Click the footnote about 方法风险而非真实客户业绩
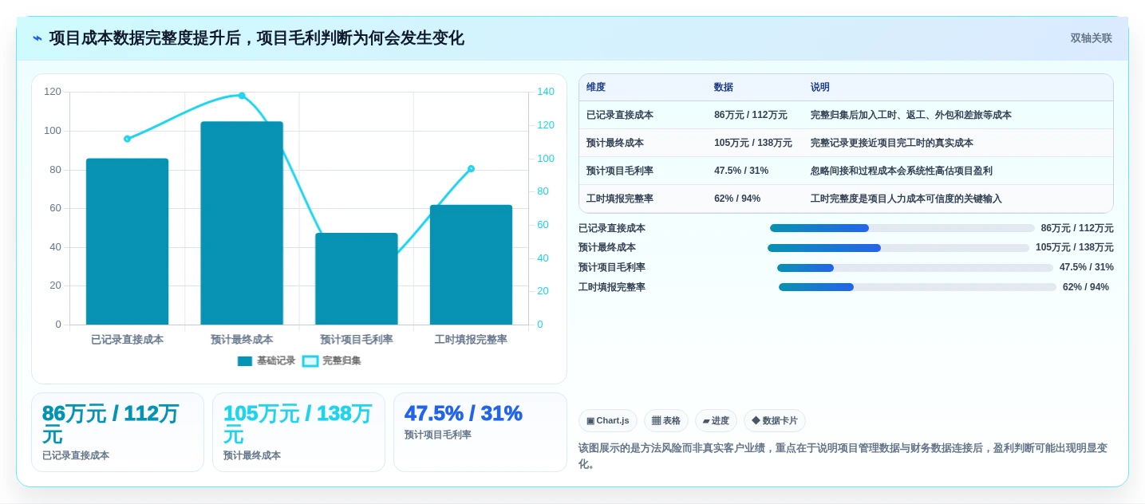Viewport: 1145px width, 504px height. point(845,455)
